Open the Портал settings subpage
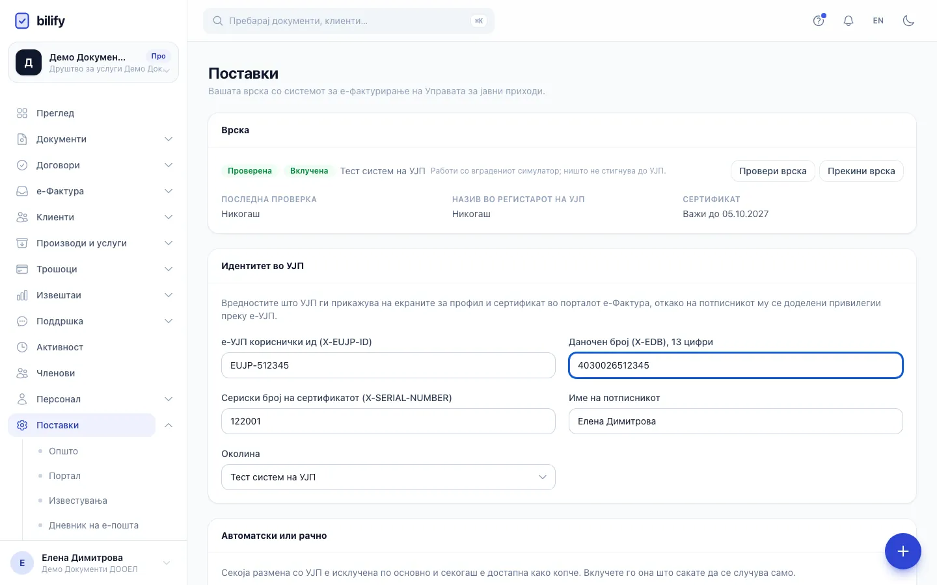Screen dimensions: 937x585 pyautogui.click(x=64, y=476)
